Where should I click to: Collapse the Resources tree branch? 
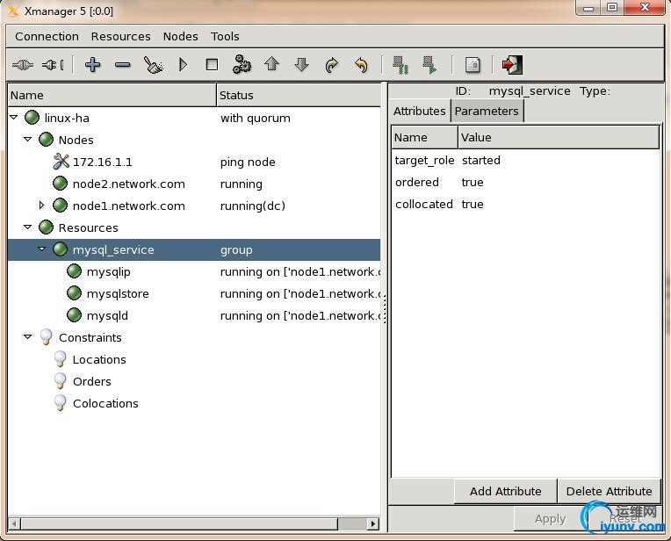[x=28, y=227]
